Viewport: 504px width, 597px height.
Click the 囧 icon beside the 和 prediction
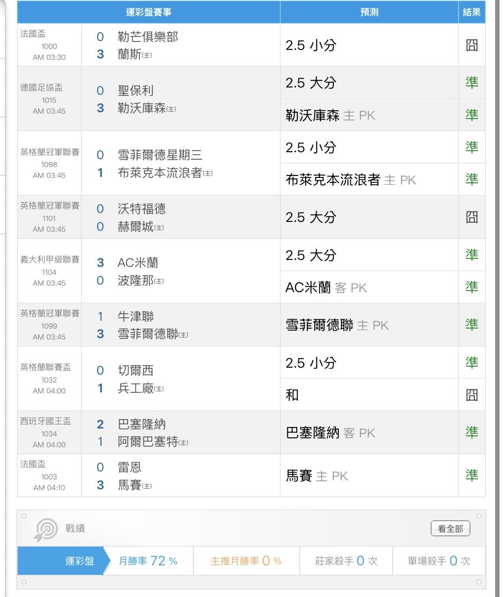pos(472,395)
